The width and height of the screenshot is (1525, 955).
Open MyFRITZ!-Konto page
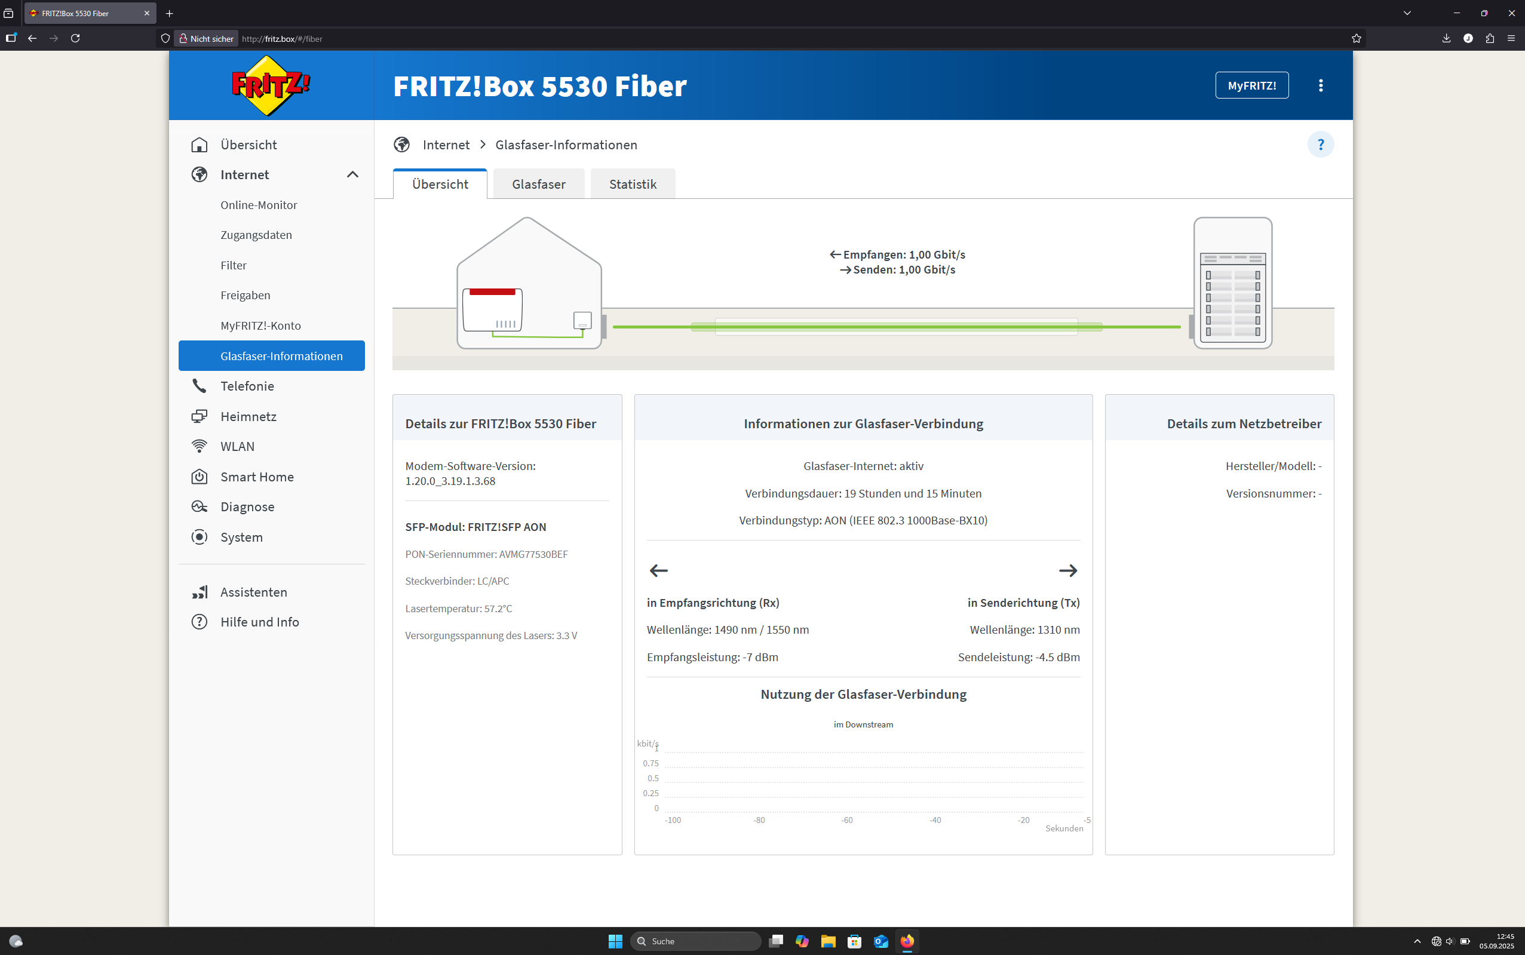pos(260,326)
